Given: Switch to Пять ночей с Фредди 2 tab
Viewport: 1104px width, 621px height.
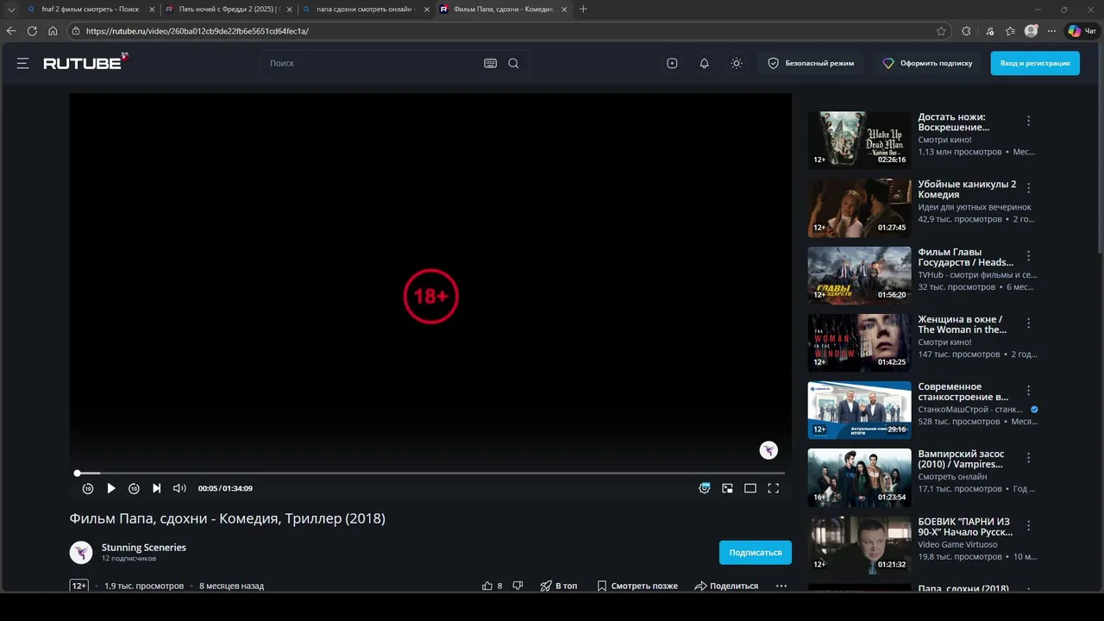Looking at the screenshot, I should [227, 9].
